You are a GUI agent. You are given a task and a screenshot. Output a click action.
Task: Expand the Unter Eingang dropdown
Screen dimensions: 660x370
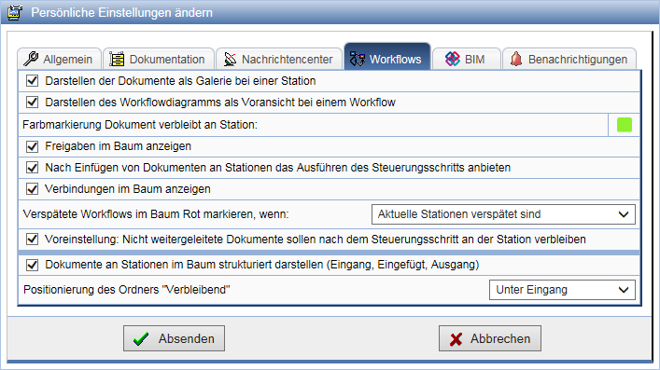(x=562, y=290)
